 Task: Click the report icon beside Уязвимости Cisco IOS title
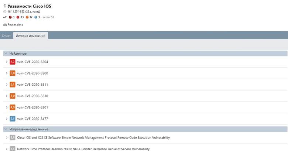pos(5,6)
